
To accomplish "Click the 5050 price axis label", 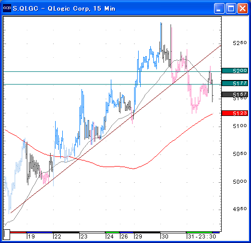I will click(240, 154).
